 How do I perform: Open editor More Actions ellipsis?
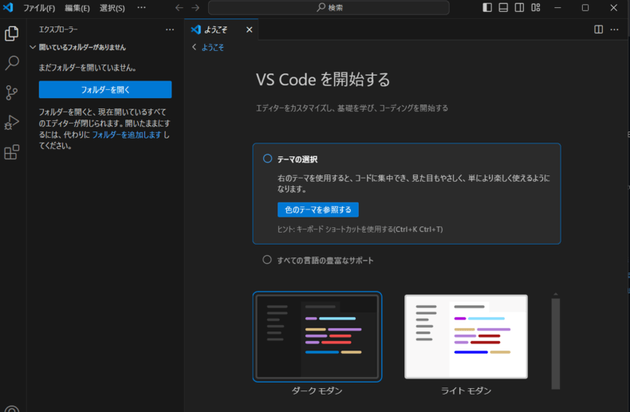click(x=614, y=29)
